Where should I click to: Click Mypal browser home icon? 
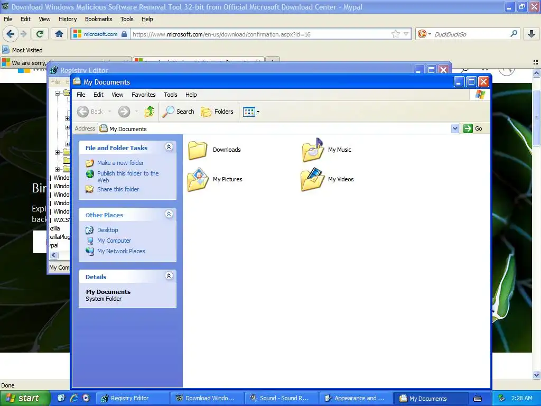point(59,34)
